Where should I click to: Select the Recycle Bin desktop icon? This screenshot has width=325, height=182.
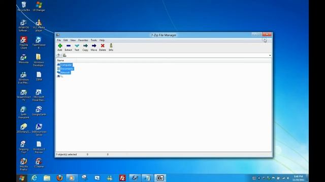tap(24, 7)
